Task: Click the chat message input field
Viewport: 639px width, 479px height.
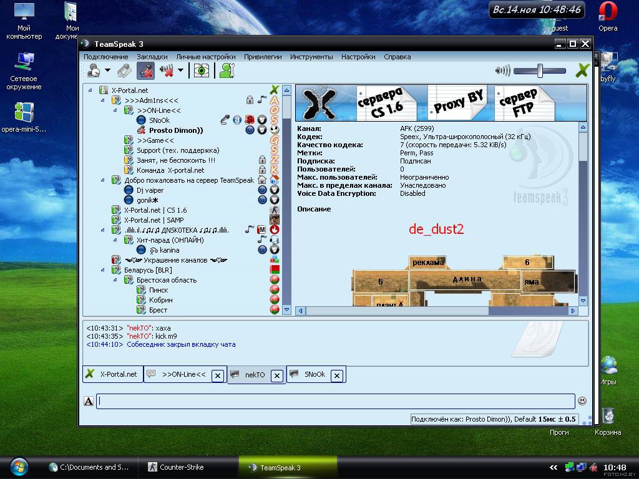Action: click(335, 401)
